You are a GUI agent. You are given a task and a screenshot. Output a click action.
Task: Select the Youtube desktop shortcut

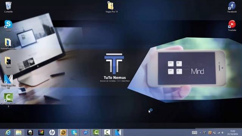(232, 26)
